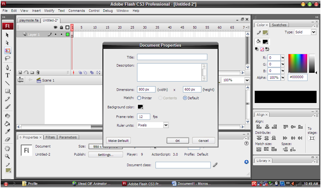The width and height of the screenshot is (321, 188).
Task: Select the Eyedropper tool
Action: coord(7,131)
